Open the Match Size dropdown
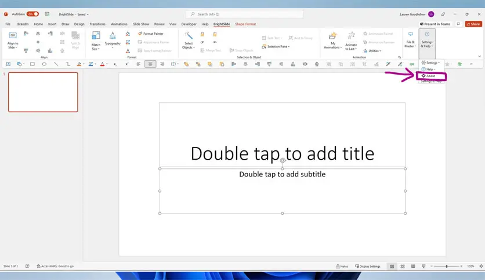This screenshot has width=485, height=280. pos(96,40)
